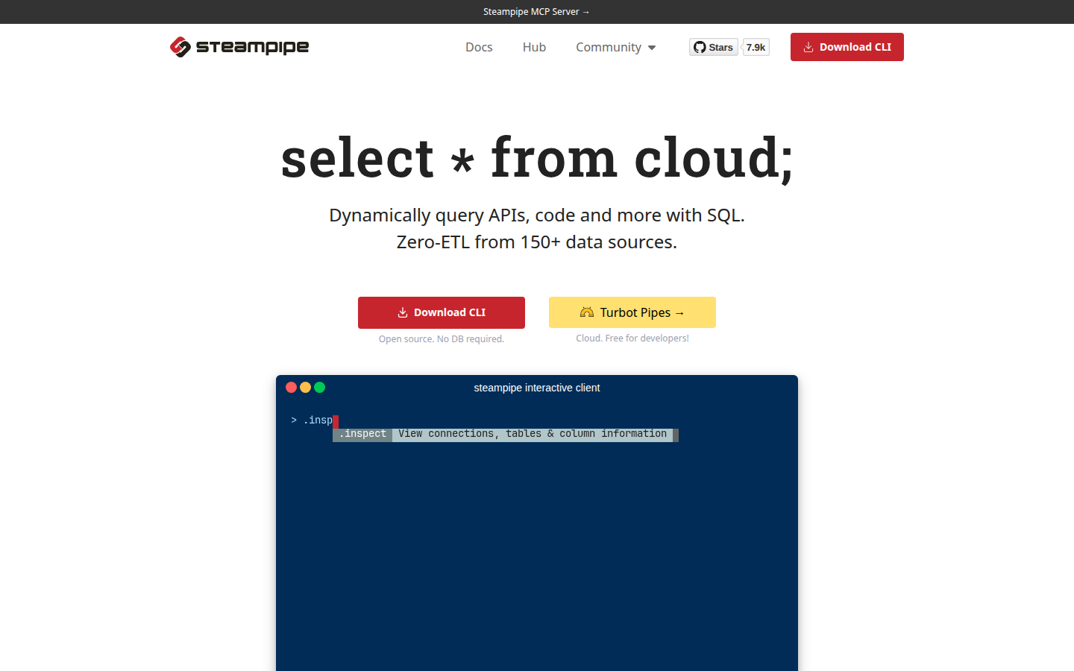Open Turbot Pipes link button

click(632, 312)
